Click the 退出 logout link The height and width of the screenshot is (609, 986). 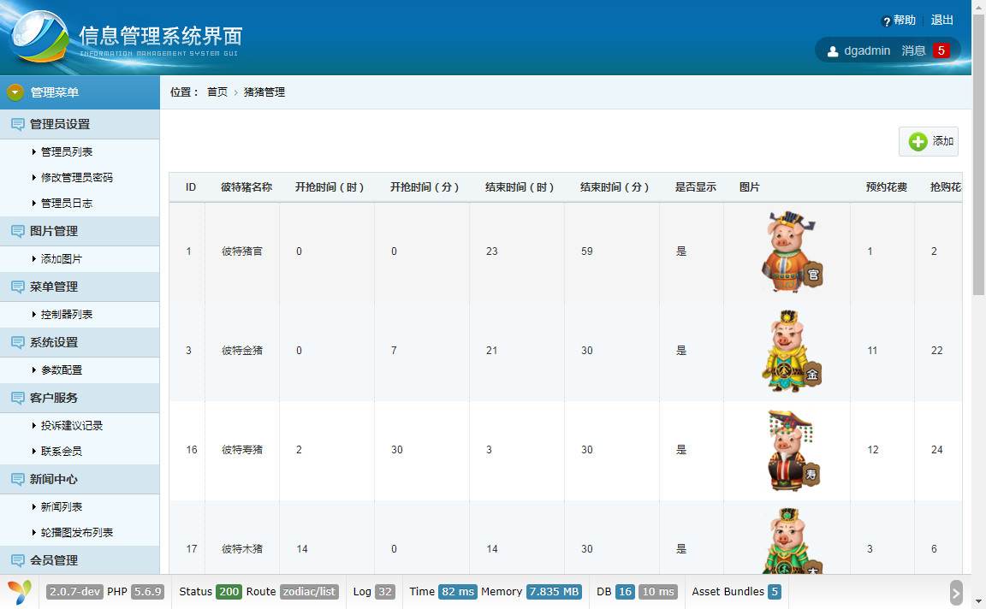click(x=942, y=20)
